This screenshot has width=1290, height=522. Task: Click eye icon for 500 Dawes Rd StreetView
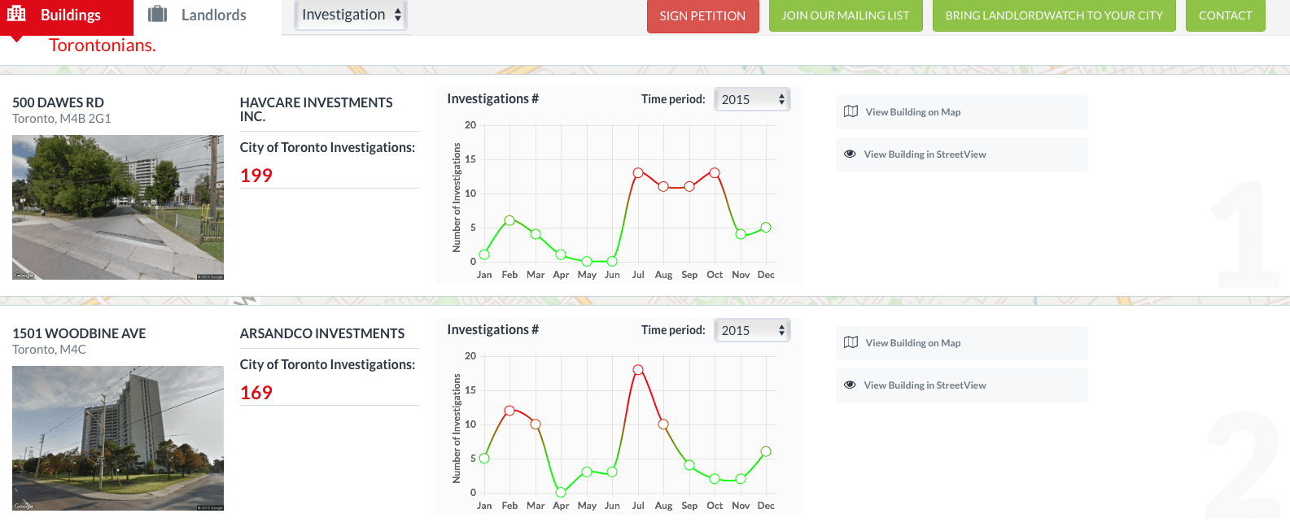click(x=850, y=154)
